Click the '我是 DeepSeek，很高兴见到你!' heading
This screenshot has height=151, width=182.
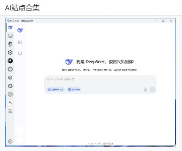pyautogui.click(x=105, y=62)
